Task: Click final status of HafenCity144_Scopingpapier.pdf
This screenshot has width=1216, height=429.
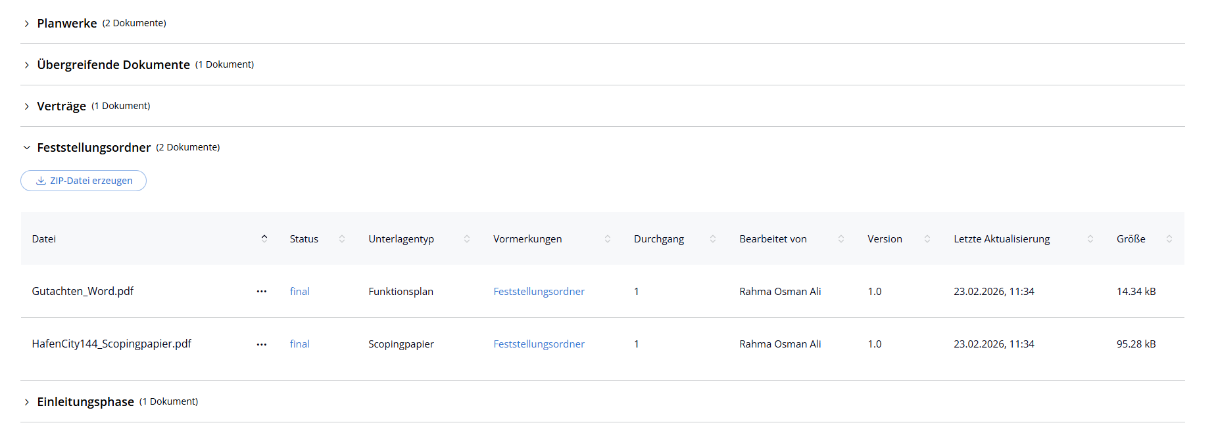Action: [299, 344]
